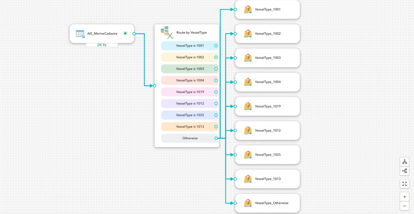
Task: Open the VesselType is 1012 route entry
Action: pyautogui.click(x=190, y=103)
